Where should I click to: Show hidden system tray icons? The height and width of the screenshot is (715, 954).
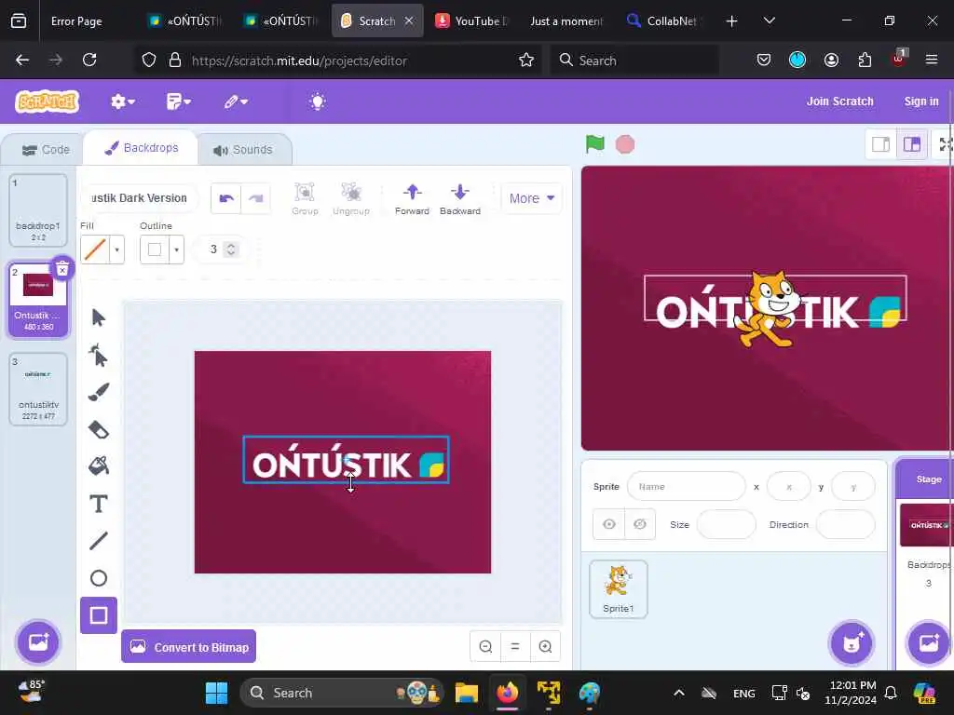[x=679, y=693]
